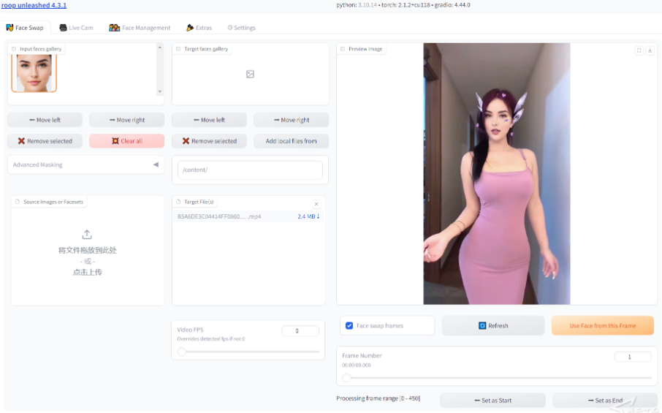Click the Input faces gallery scroll up arrow
Screen dimensions: 662x413
coord(159,48)
